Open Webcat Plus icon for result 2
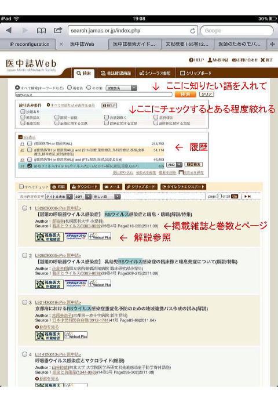 [x=100, y=284]
